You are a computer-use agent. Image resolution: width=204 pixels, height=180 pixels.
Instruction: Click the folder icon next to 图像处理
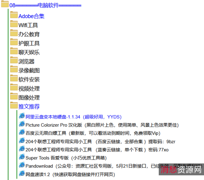click(14, 96)
